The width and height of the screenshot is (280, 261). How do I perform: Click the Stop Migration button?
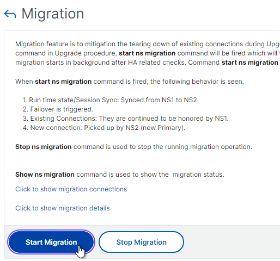(x=141, y=242)
